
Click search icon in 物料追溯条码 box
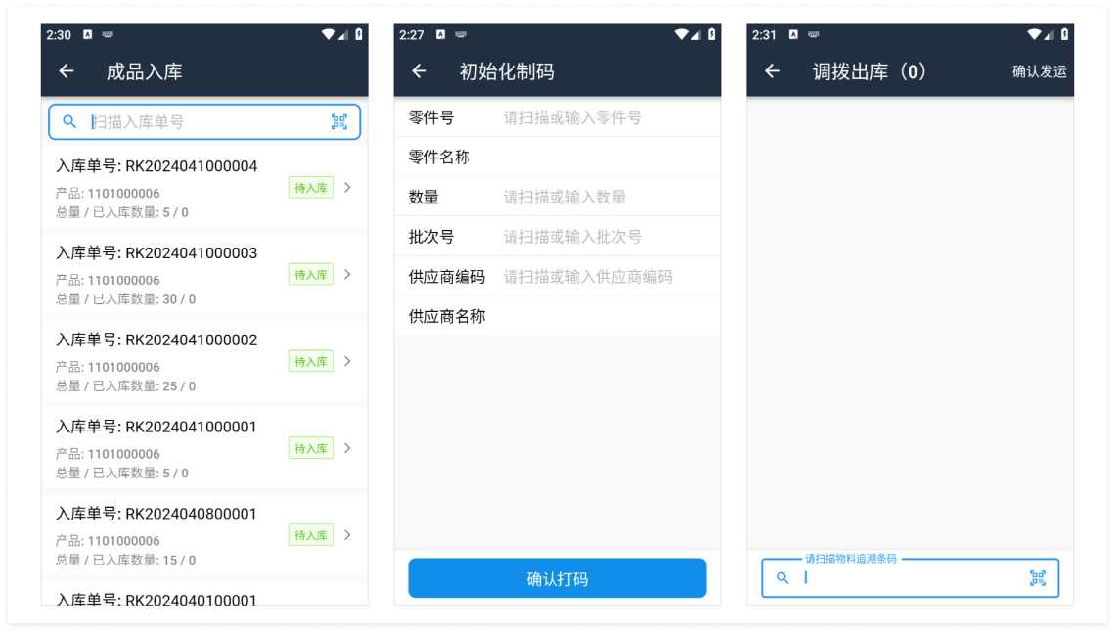[782, 577]
